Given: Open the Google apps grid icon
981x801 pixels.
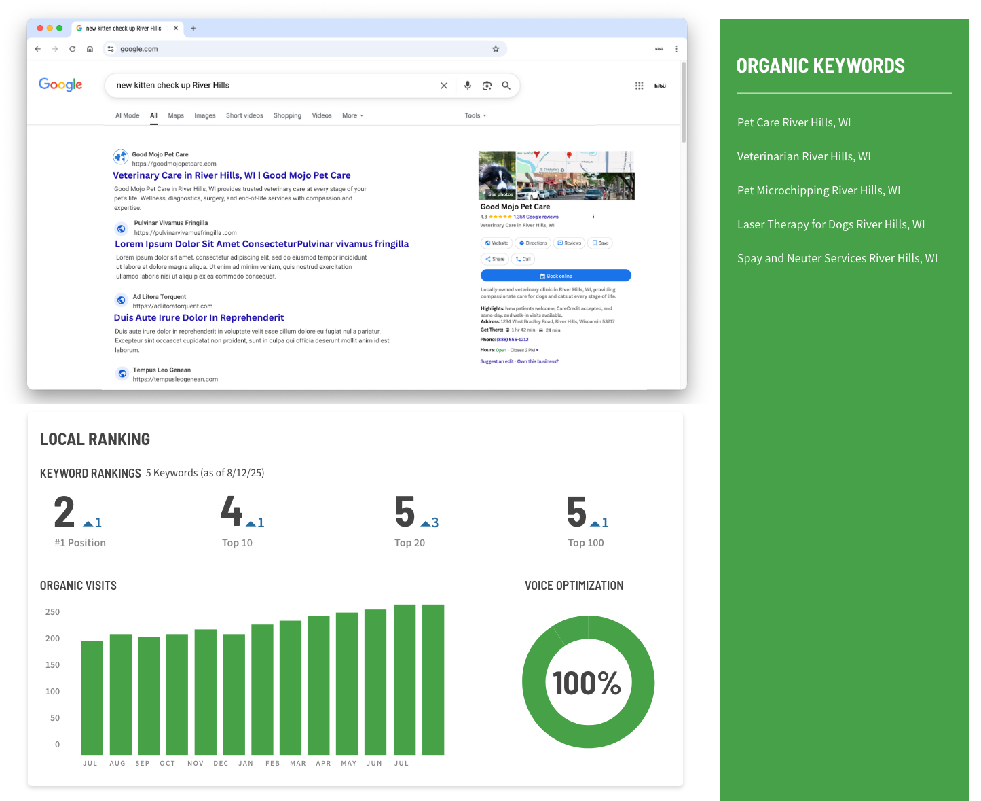Looking at the screenshot, I should (639, 86).
